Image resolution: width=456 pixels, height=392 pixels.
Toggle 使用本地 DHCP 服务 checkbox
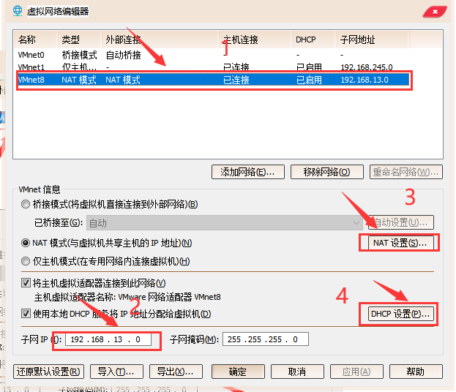click(x=26, y=314)
